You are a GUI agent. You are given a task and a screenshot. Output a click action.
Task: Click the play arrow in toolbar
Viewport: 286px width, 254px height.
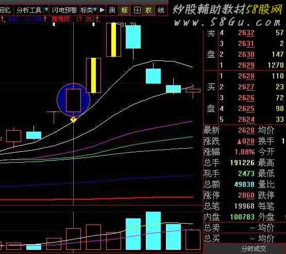tap(102, 10)
